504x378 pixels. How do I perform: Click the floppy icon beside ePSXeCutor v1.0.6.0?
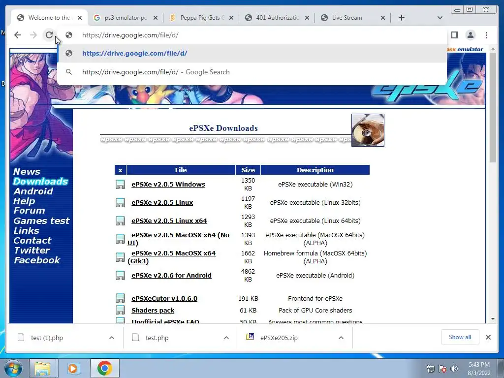click(x=120, y=298)
